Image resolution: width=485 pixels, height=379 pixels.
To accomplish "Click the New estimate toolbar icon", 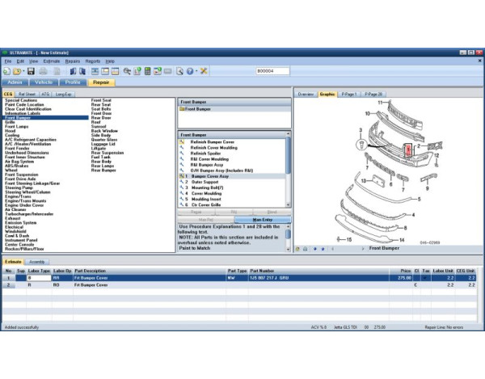I will pyautogui.click(x=6, y=71).
